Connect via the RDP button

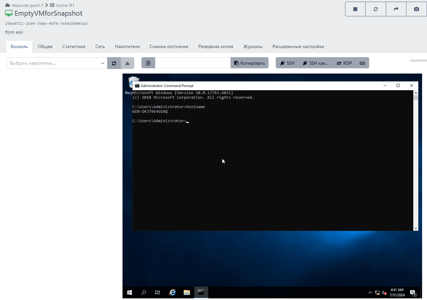coord(344,63)
